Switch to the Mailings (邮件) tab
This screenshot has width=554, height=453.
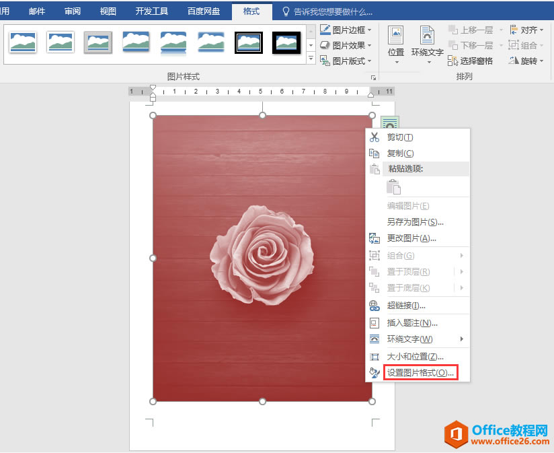click(37, 11)
